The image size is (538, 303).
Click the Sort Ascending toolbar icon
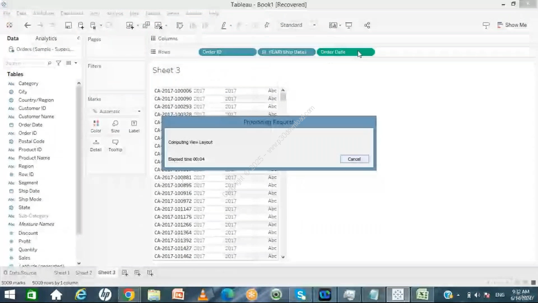(193, 25)
